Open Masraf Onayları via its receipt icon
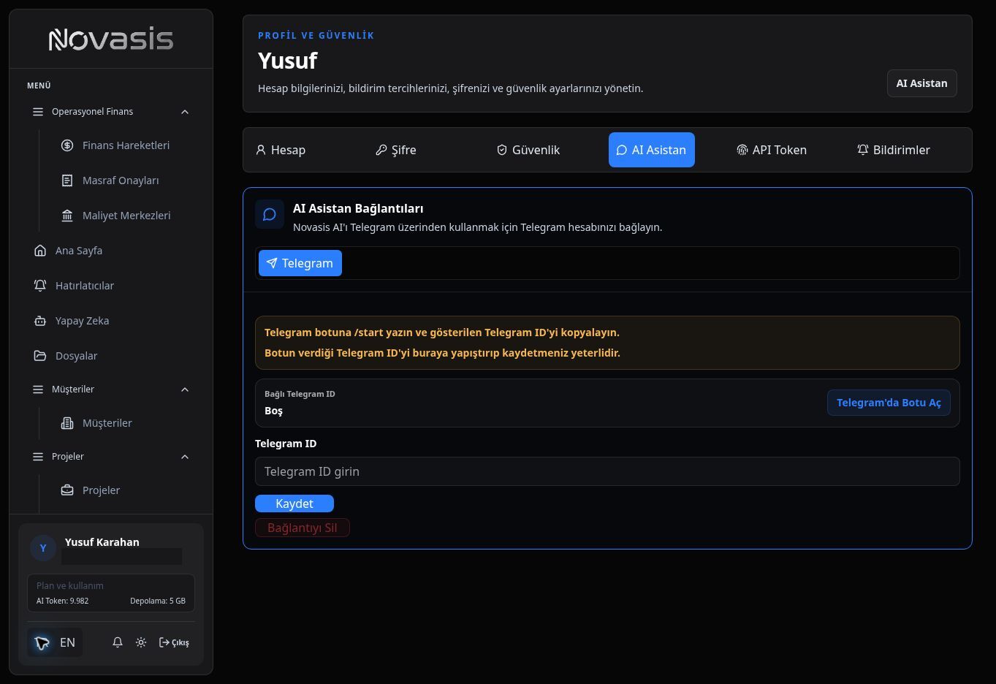 tap(67, 180)
